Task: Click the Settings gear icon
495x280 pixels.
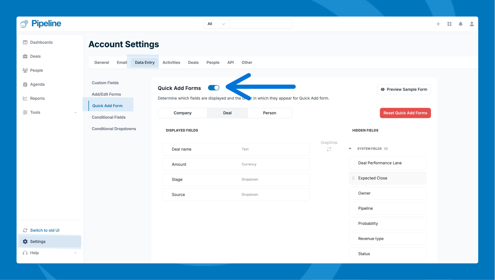Action: (25, 241)
